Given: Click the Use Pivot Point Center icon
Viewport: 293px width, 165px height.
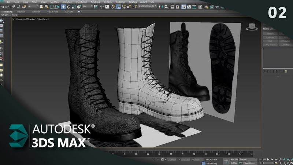Looking at the screenshot, I should tap(96, 7).
